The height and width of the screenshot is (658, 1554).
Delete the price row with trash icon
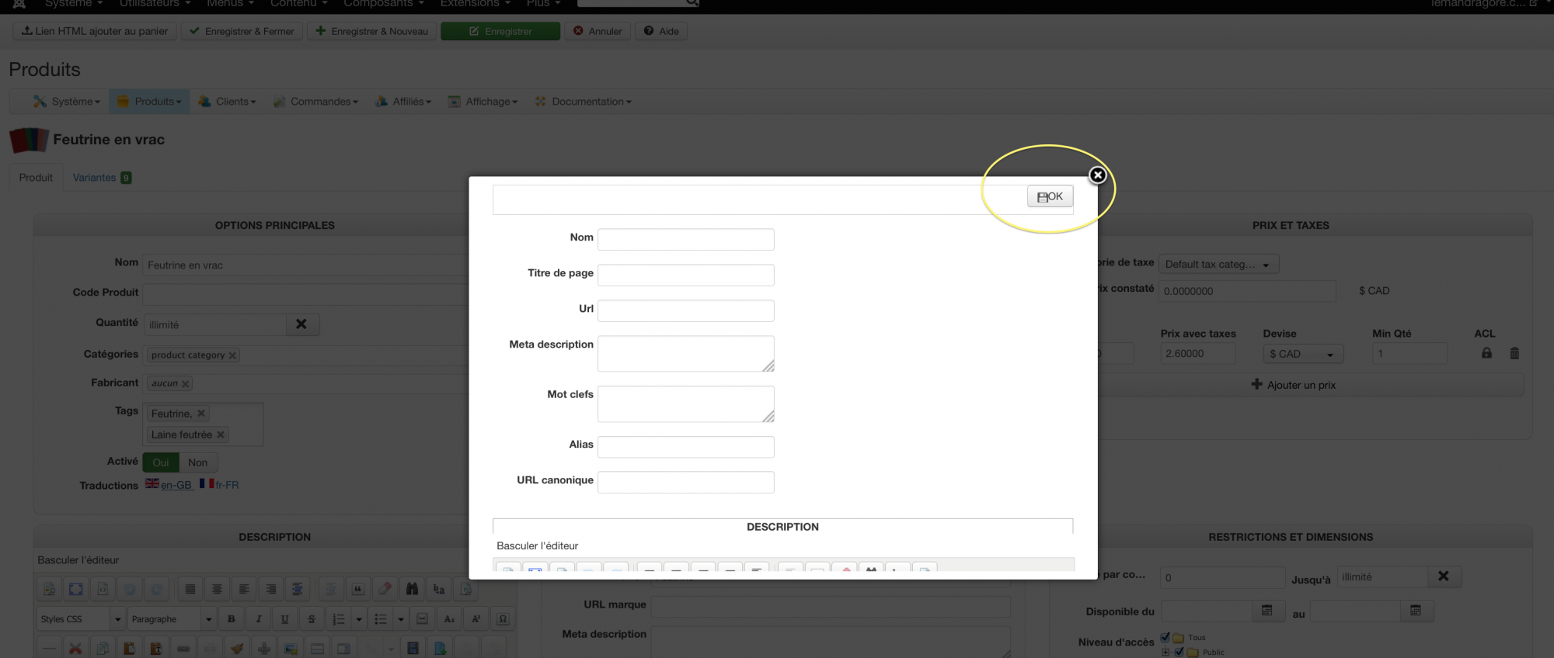pos(1514,353)
